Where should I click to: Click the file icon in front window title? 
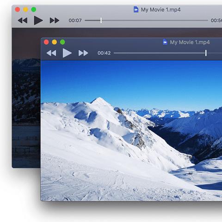pyautogui.click(x=165, y=42)
